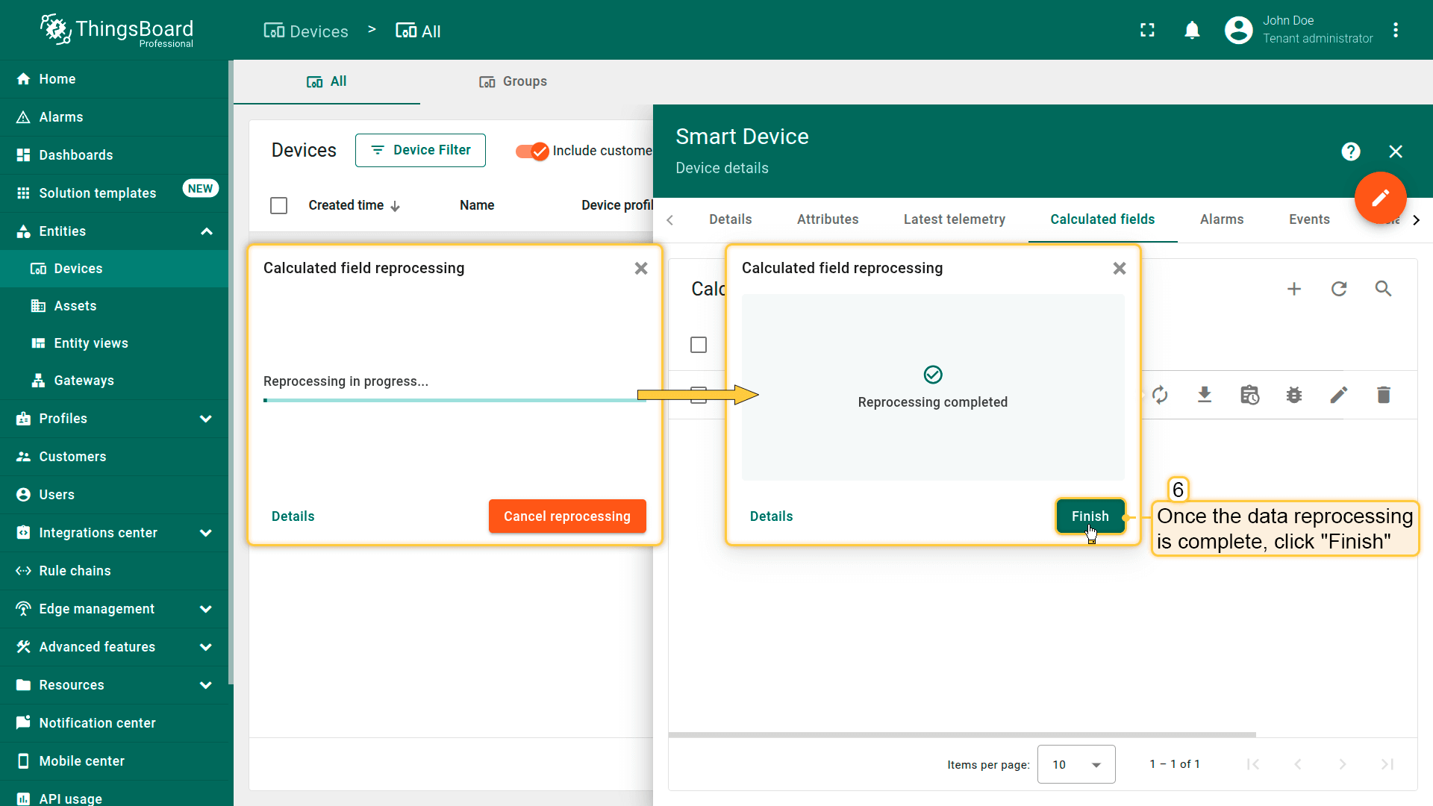
Task: Click Cancel reprocessing button
Action: click(x=566, y=516)
